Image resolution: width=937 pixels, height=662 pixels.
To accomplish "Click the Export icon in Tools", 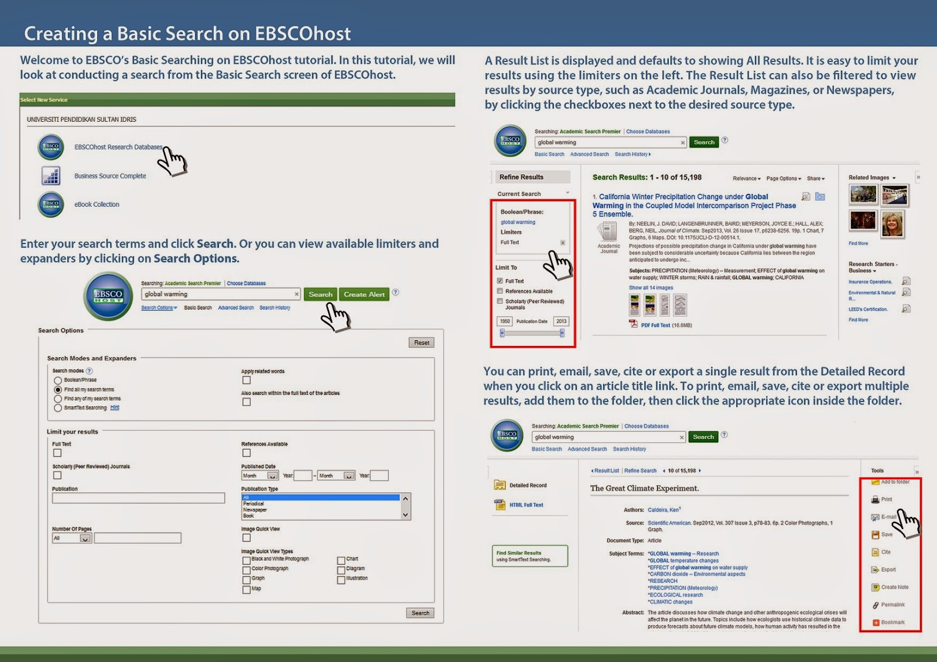I will point(876,570).
